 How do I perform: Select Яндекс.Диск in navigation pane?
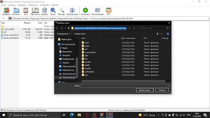tap(66, 39)
